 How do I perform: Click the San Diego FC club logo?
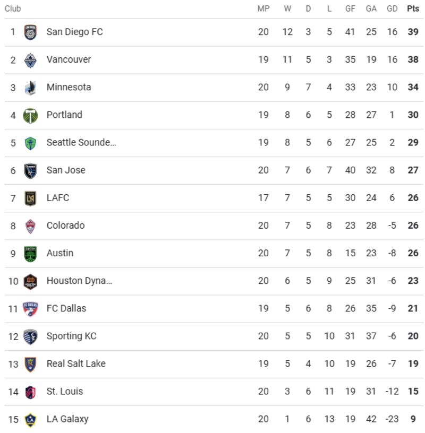pos(30,32)
